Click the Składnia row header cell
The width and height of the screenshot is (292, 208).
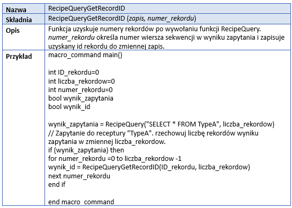(23, 19)
